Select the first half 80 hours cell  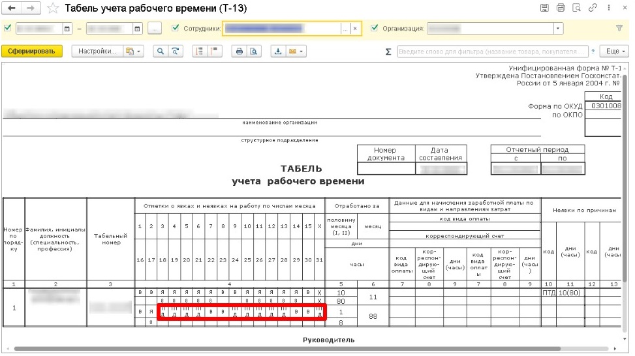click(x=341, y=301)
